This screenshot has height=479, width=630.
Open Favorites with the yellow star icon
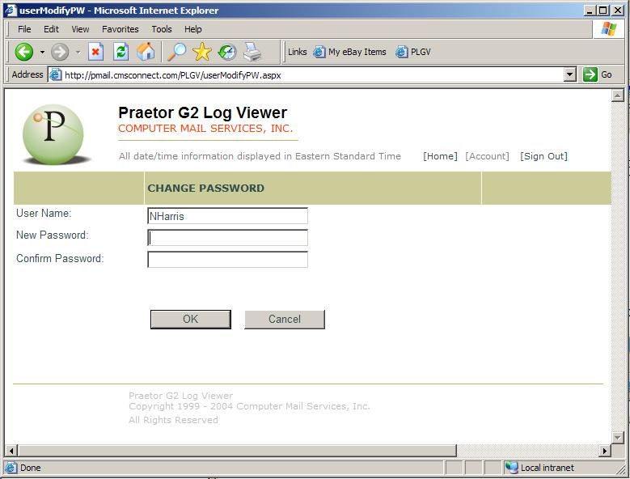(201, 52)
